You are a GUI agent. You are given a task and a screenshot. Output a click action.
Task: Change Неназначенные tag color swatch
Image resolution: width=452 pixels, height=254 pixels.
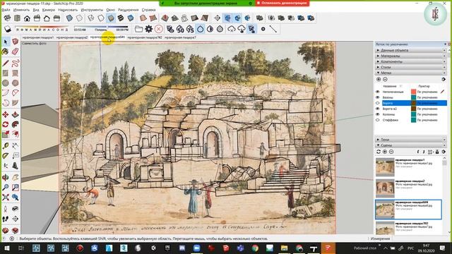pos(413,92)
